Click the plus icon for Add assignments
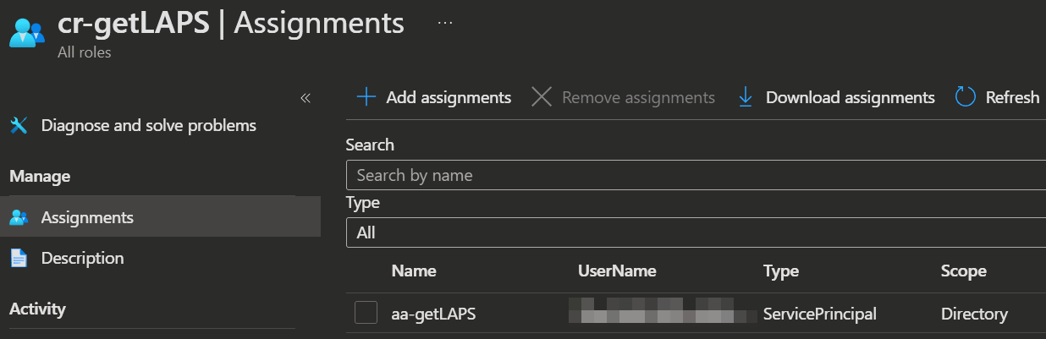Image resolution: width=1046 pixels, height=339 pixels. click(x=366, y=97)
